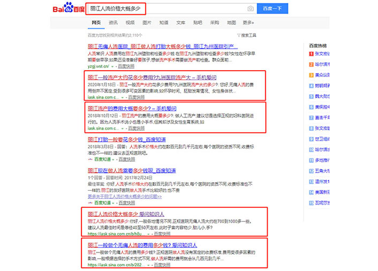Image resolution: width=378 pixels, height=271 pixels.
Task: Click the 百度知道 paw icon in fourth result
Action: [x=89, y=159]
